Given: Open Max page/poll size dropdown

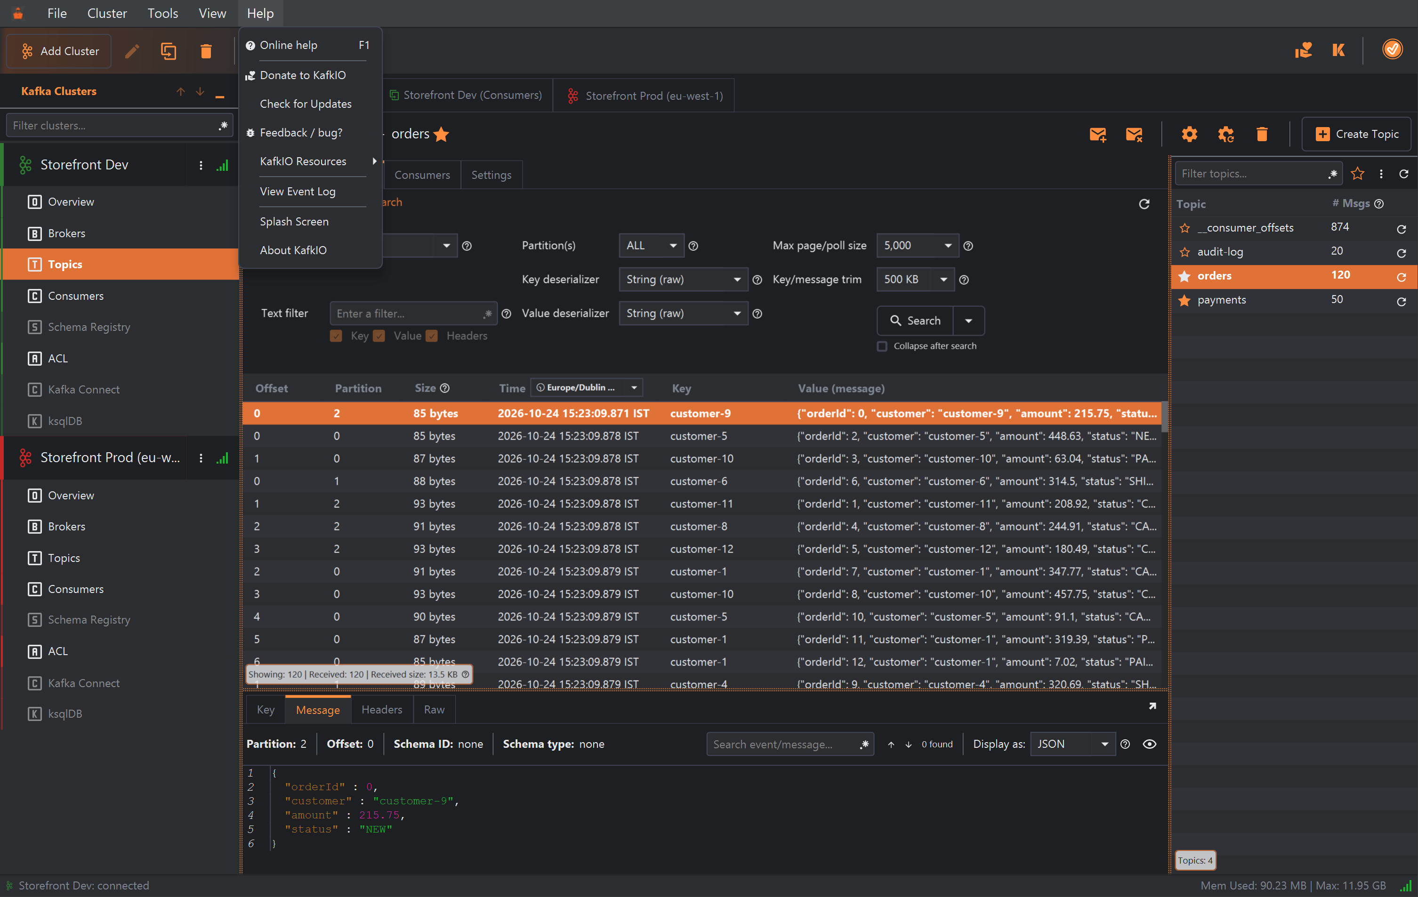Looking at the screenshot, I should click(917, 246).
